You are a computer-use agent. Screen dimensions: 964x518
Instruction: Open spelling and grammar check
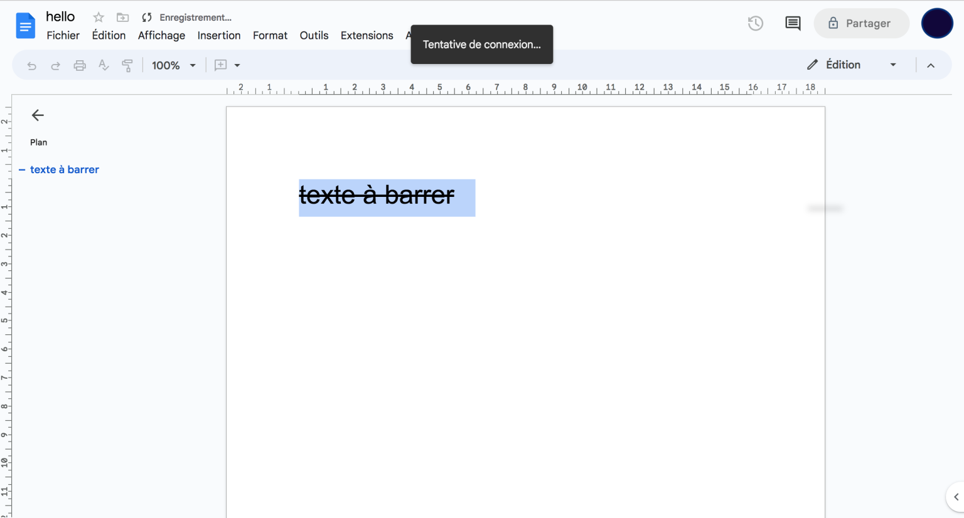tap(104, 65)
